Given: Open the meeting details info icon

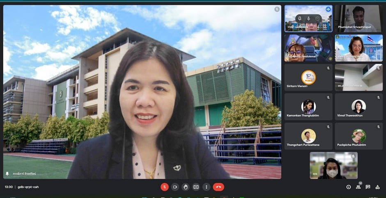Looking at the screenshot, I should click(349, 187).
